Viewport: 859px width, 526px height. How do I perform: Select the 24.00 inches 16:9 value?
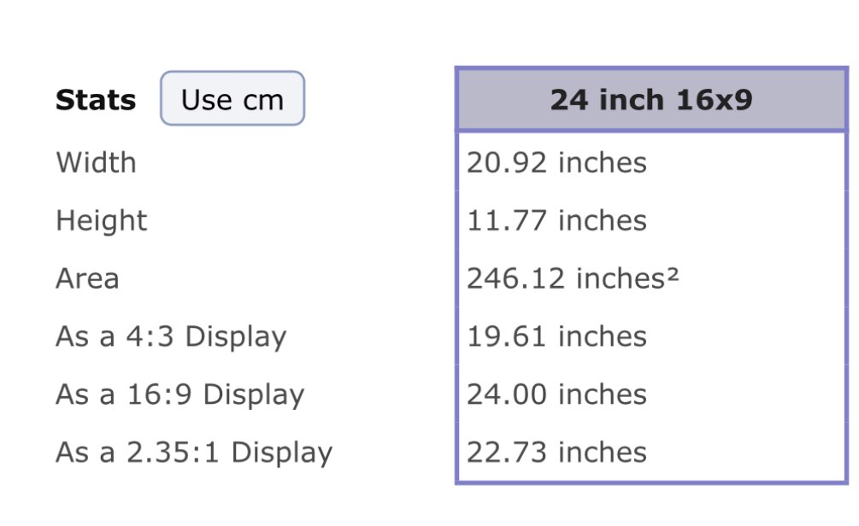pyautogui.click(x=556, y=394)
